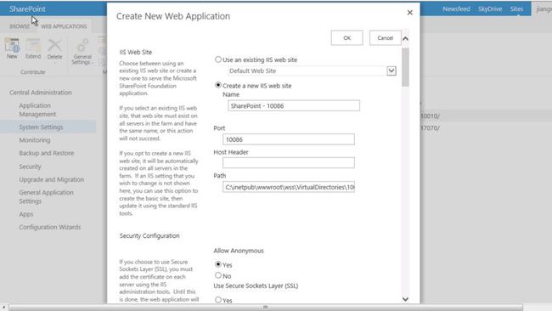Open Sites in the top bar
The height and width of the screenshot is (311, 552).
coord(516,9)
